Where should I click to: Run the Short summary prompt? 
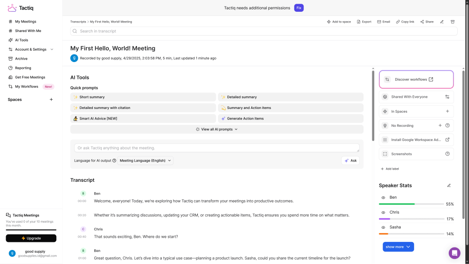click(143, 97)
